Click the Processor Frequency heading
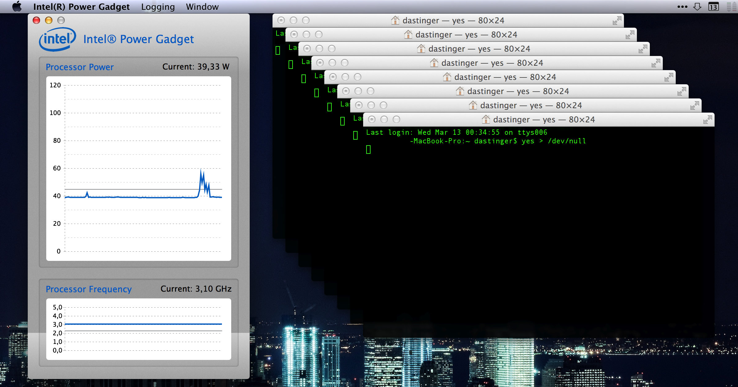This screenshot has height=387, width=738. (x=88, y=289)
